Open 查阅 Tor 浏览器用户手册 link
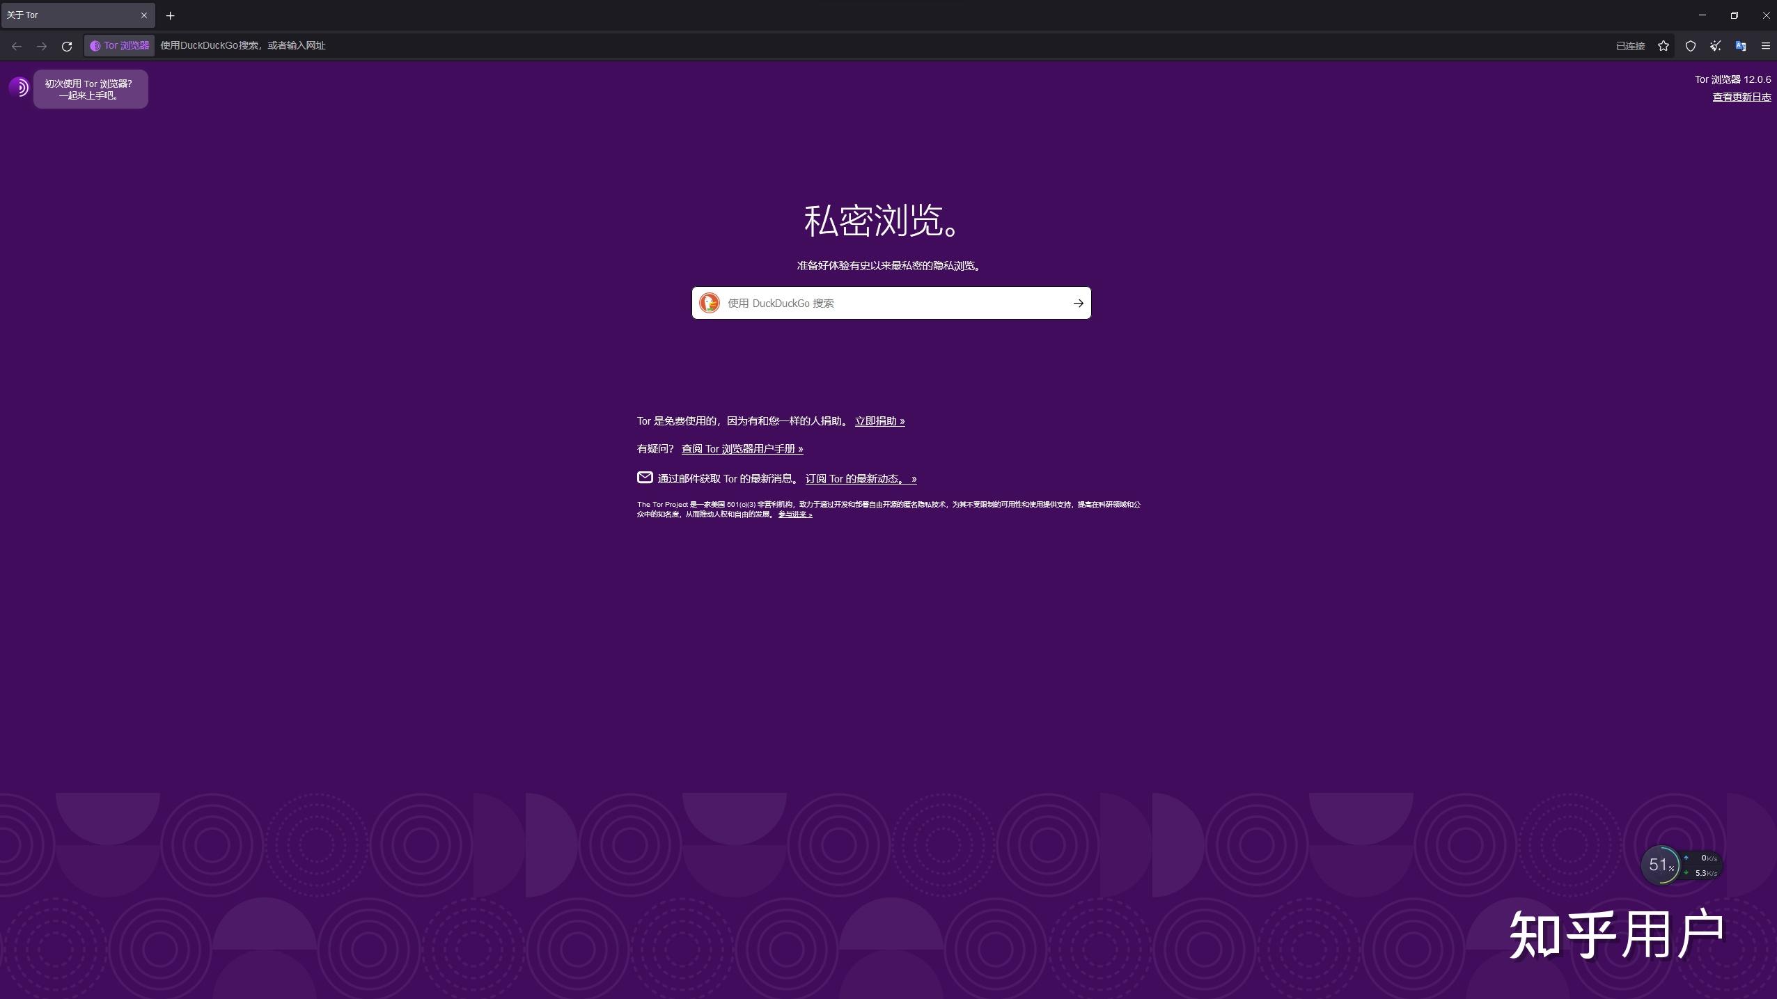Screen dimensions: 1777x999 (742, 449)
